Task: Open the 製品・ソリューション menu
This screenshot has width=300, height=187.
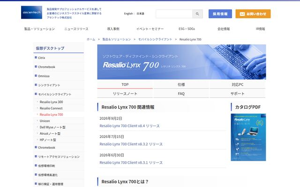Action: click(39, 29)
